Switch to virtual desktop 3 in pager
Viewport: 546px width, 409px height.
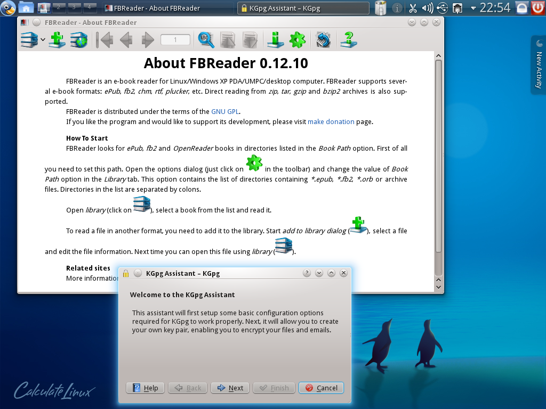coord(74,7)
